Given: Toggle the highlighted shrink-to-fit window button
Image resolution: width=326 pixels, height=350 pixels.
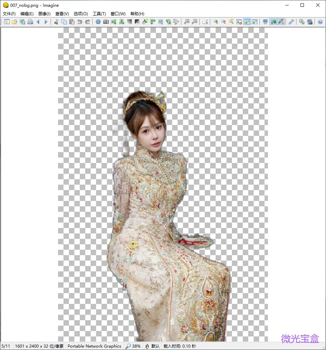Looking at the screenshot, I should click(x=247, y=22).
